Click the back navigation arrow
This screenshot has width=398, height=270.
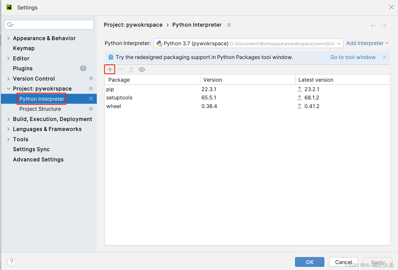click(x=373, y=26)
